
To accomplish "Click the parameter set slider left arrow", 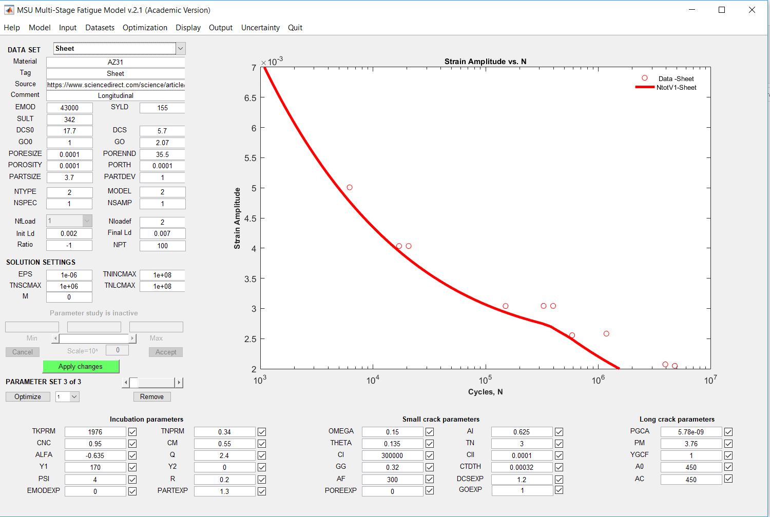I will pos(126,383).
